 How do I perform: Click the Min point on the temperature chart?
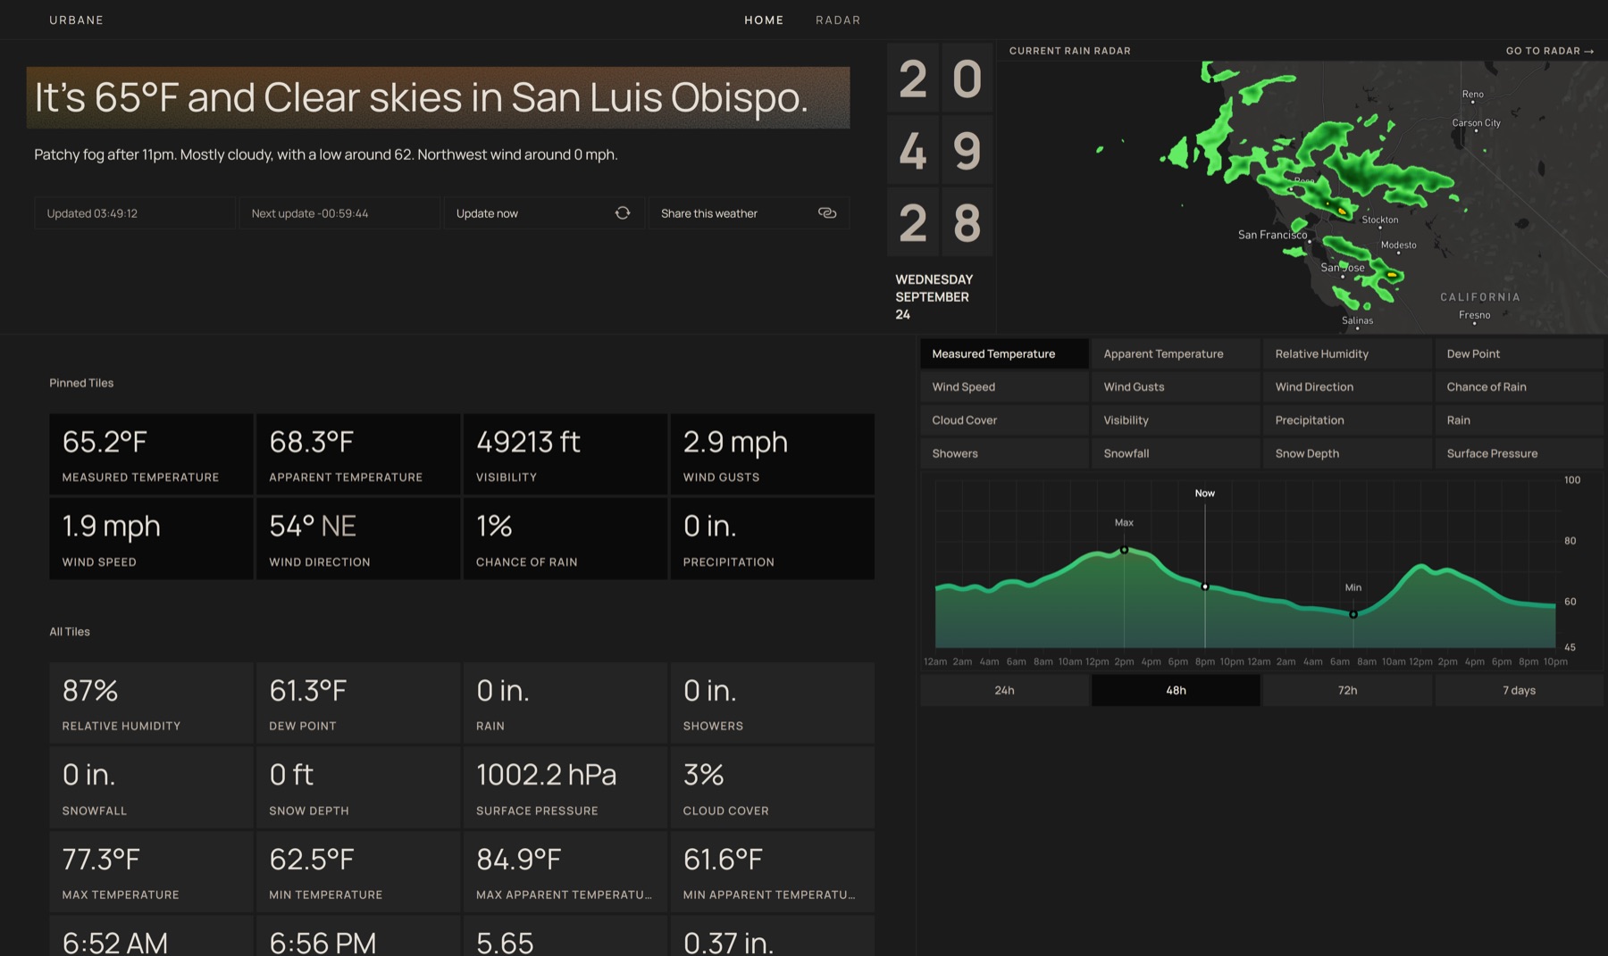[x=1353, y=614]
